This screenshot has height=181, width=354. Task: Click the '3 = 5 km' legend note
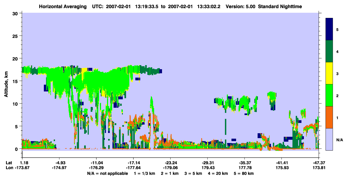tap(194, 173)
